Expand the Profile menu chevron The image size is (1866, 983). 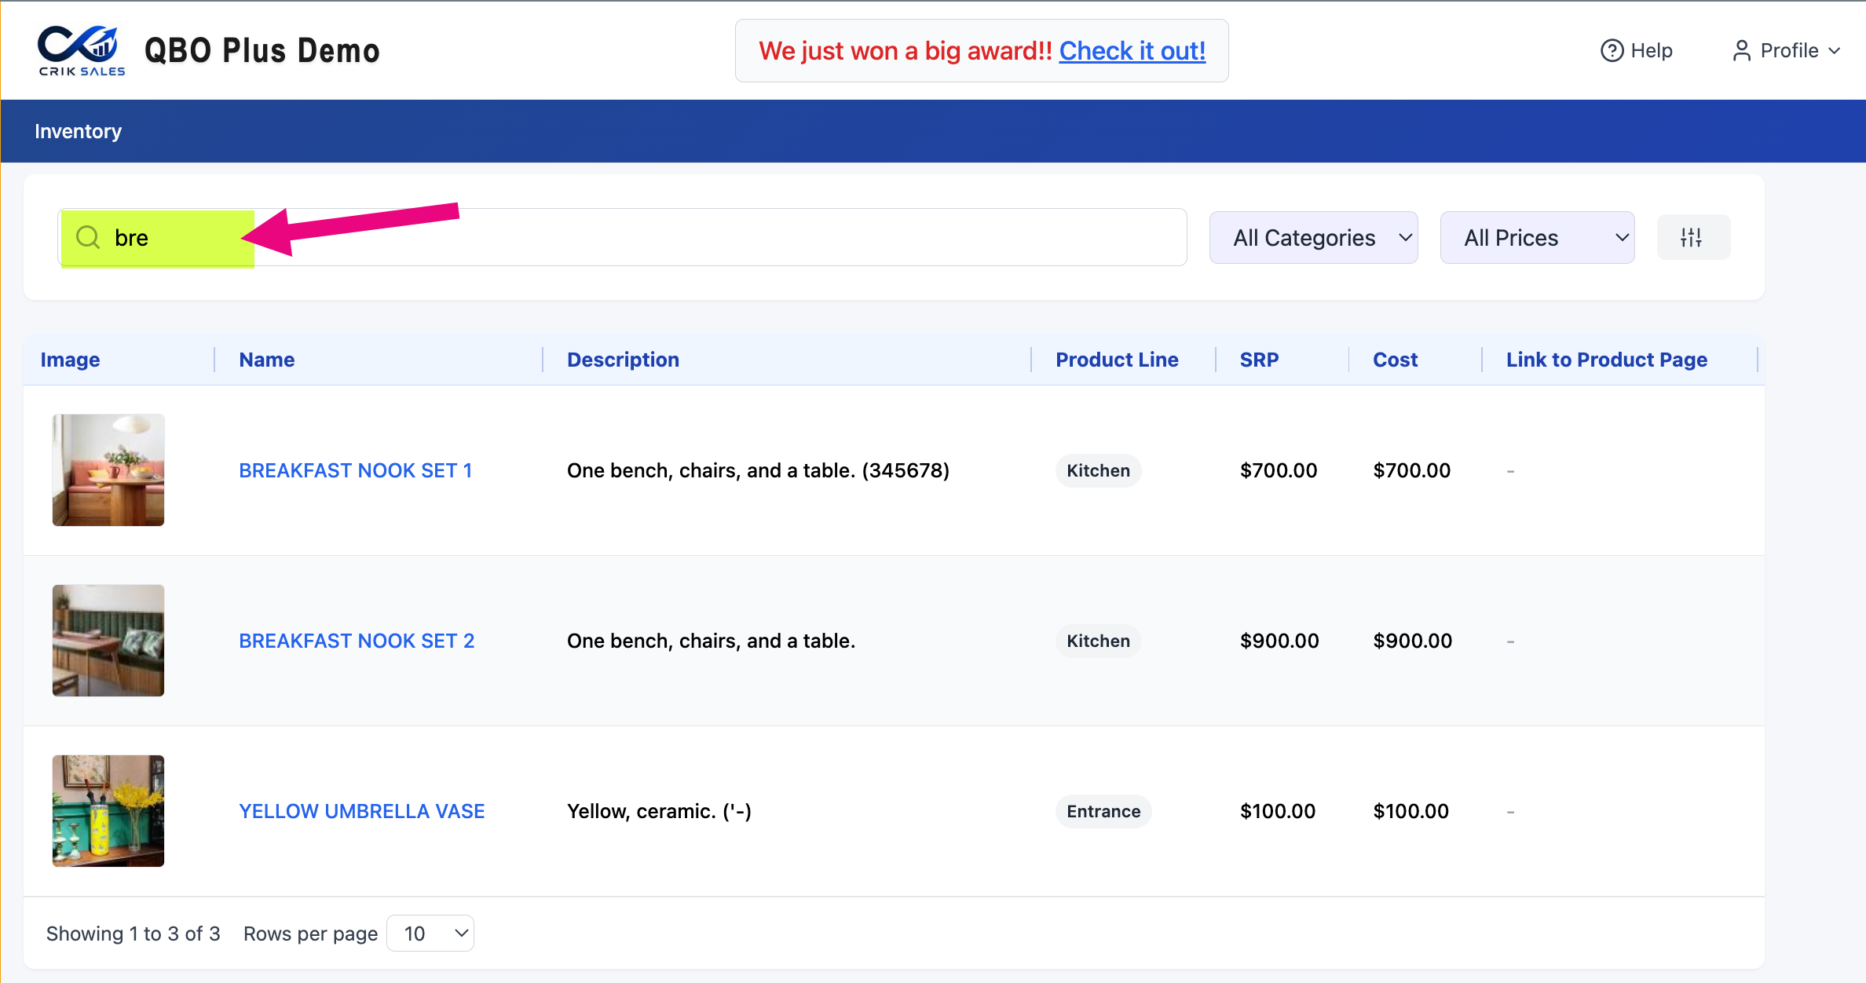point(1834,50)
